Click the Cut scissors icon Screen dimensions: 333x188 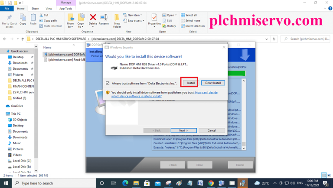point(41,15)
